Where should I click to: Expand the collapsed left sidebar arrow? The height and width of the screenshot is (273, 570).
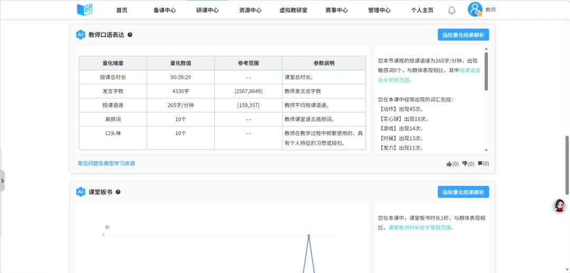click(2, 181)
